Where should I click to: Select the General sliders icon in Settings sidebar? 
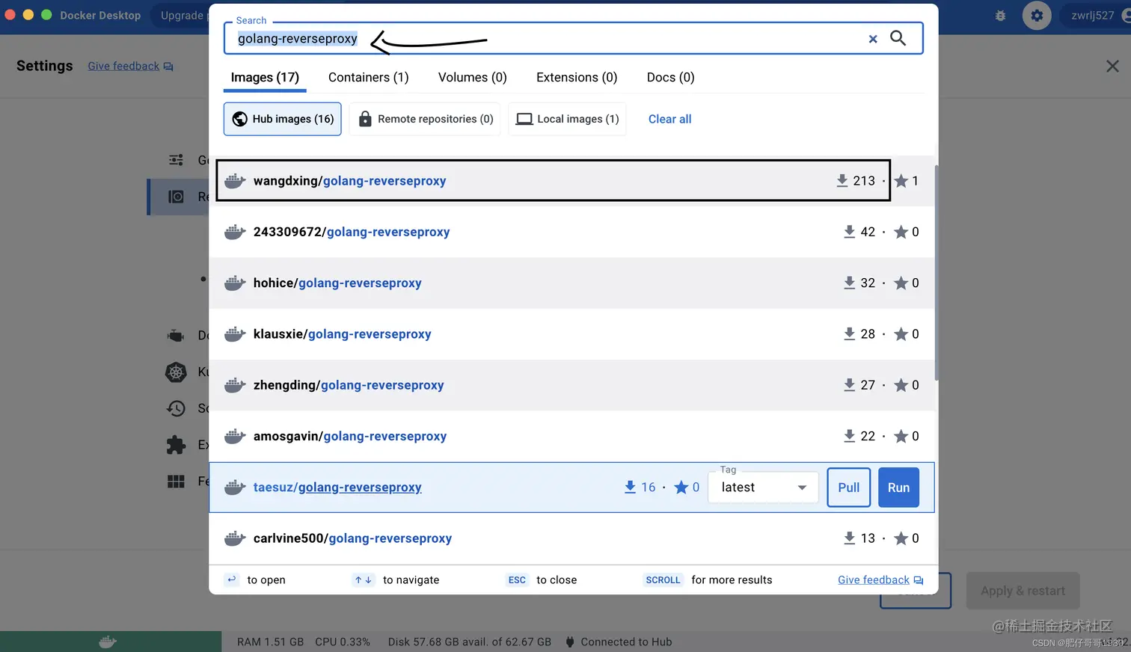(x=176, y=160)
